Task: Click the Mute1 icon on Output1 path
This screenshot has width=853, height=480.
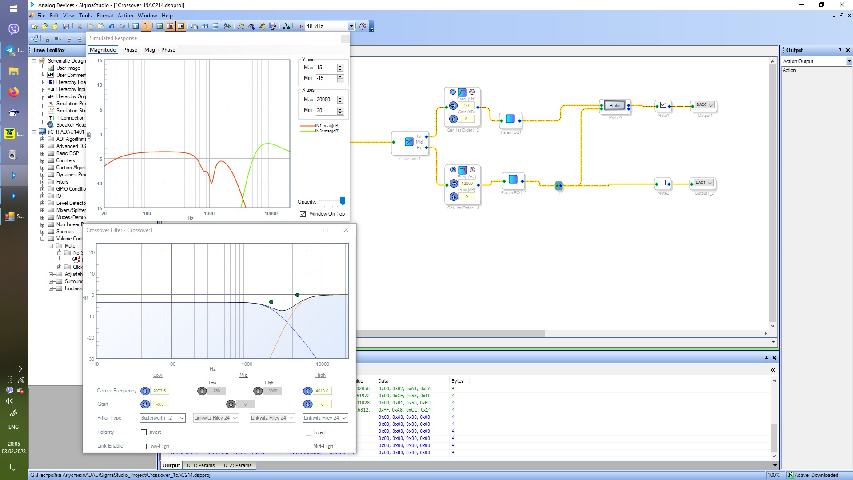Action: [x=662, y=104]
